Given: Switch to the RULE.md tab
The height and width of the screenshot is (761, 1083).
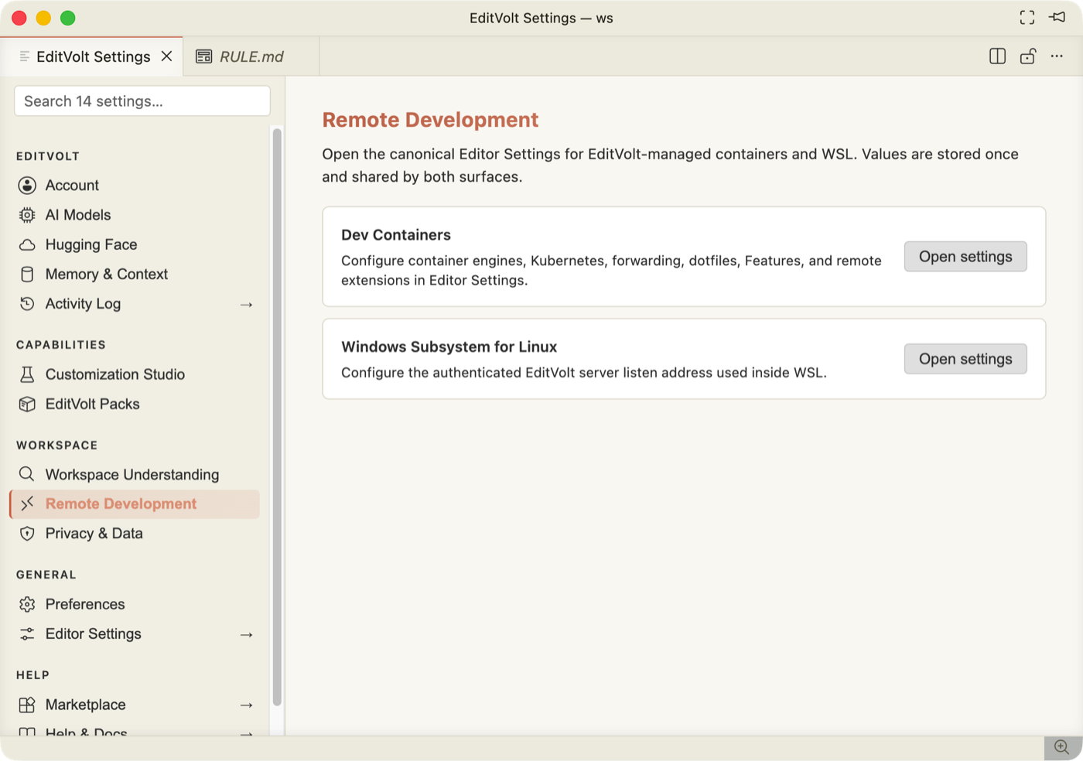Looking at the screenshot, I should click(x=251, y=56).
